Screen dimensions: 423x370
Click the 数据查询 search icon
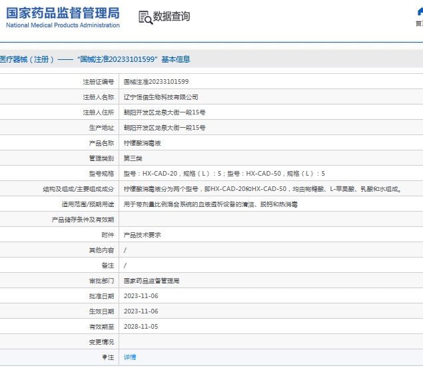point(146,17)
